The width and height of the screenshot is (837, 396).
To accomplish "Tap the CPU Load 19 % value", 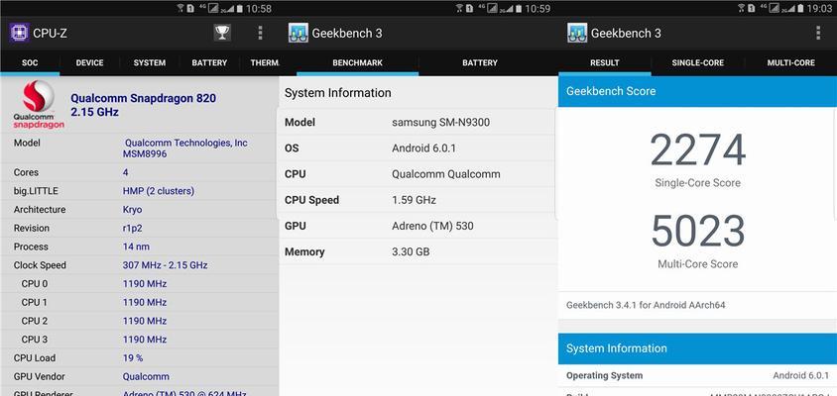I will pyautogui.click(x=133, y=358).
